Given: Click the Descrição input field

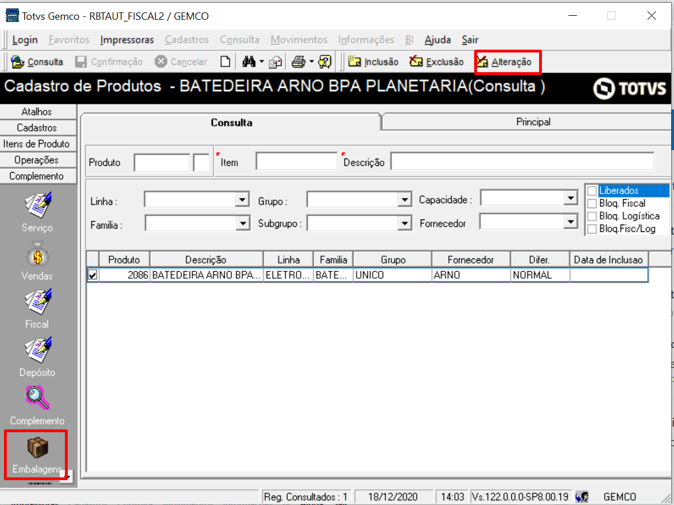Looking at the screenshot, I should (x=522, y=161).
